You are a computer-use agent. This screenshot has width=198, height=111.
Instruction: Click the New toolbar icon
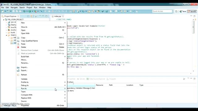pos(2,11)
